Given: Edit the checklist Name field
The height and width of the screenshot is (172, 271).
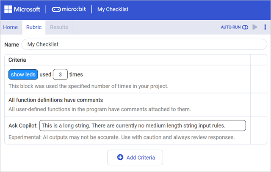Looking at the screenshot, I should click(x=144, y=44).
